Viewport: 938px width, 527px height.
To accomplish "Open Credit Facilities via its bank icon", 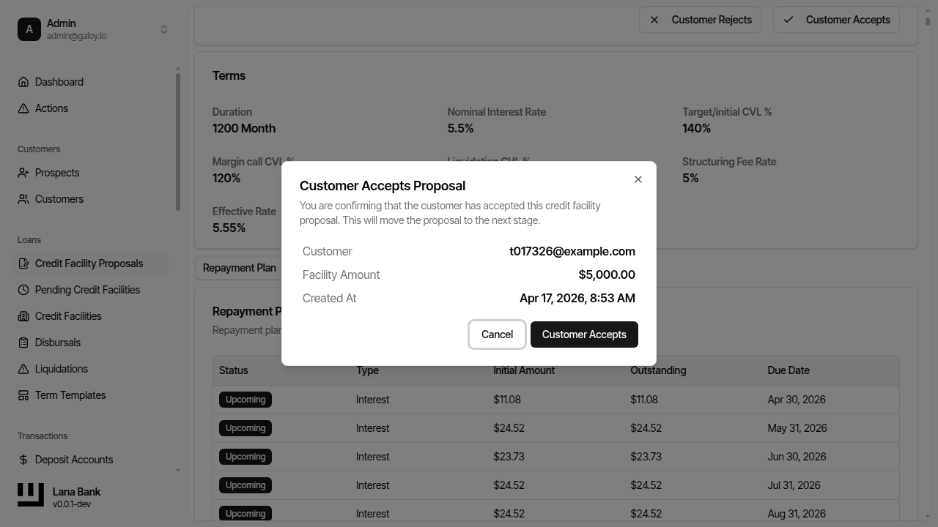I will pos(24,315).
